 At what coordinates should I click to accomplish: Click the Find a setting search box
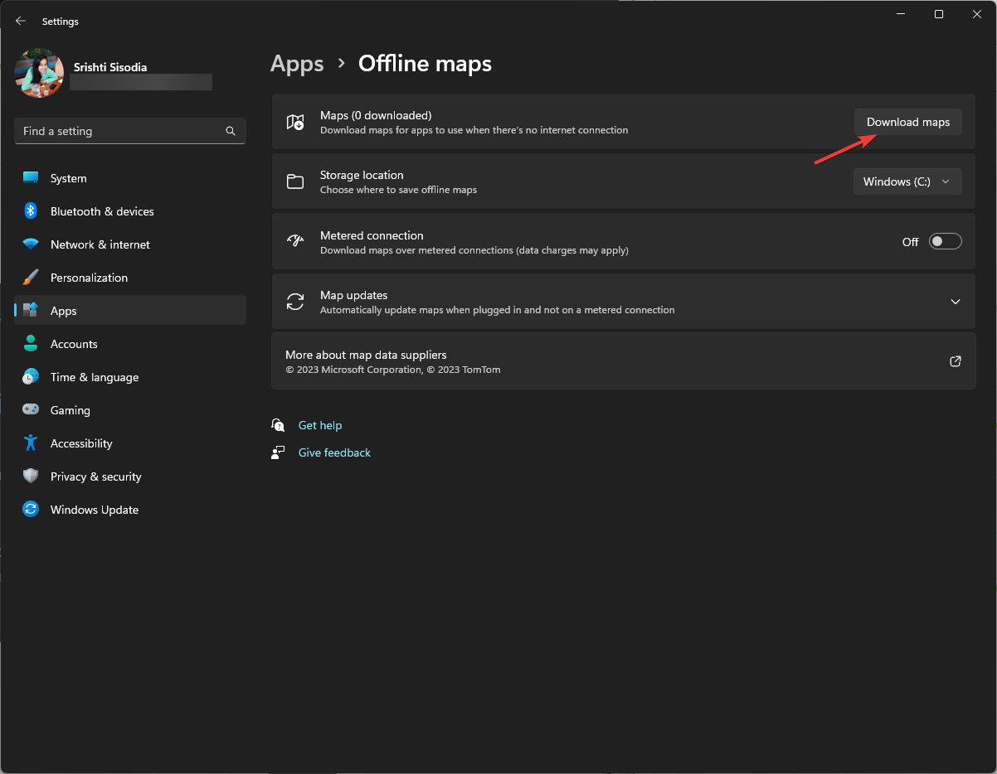click(129, 130)
